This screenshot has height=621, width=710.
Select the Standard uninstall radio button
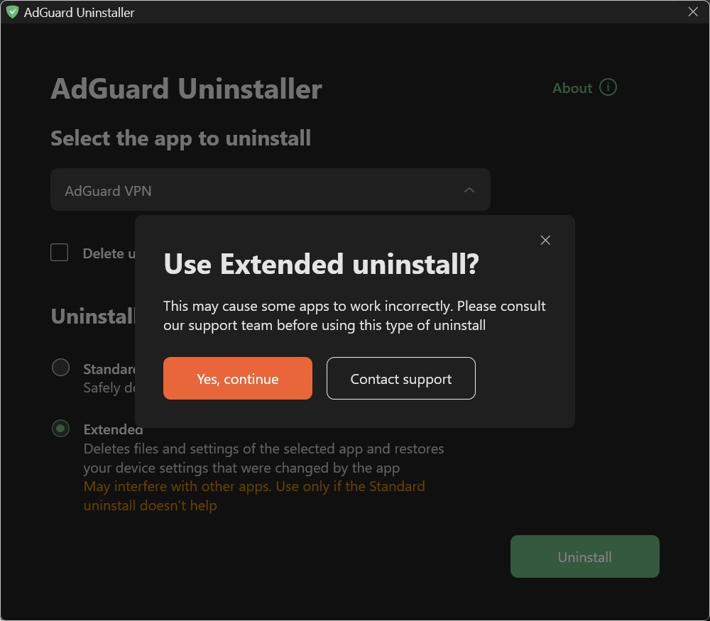click(60, 367)
